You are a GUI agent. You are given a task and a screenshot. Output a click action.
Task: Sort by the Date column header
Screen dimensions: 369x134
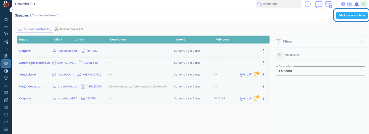coord(181,40)
